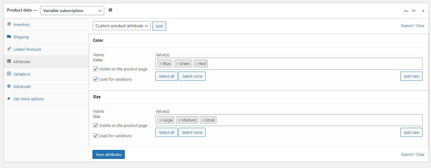
Task: Switch to the Inventory tab
Action: click(x=22, y=24)
